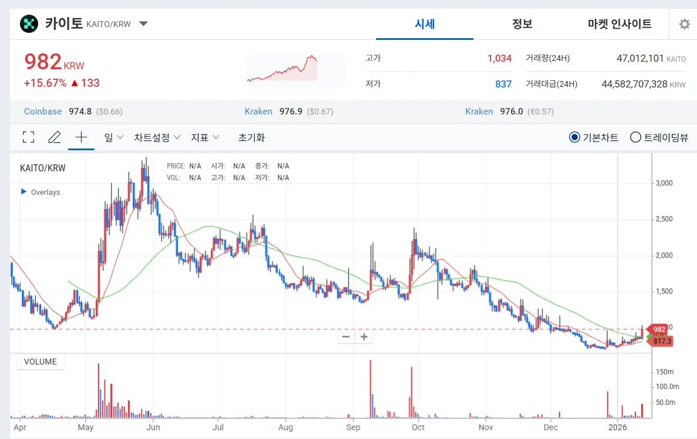Open the 일 timeframe dropdown
Screen dimensions: 697x439
113,137
